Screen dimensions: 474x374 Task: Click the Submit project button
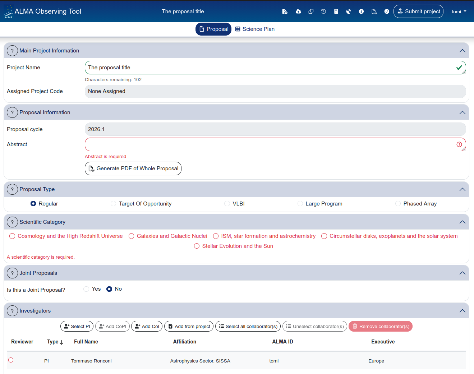(x=418, y=11)
